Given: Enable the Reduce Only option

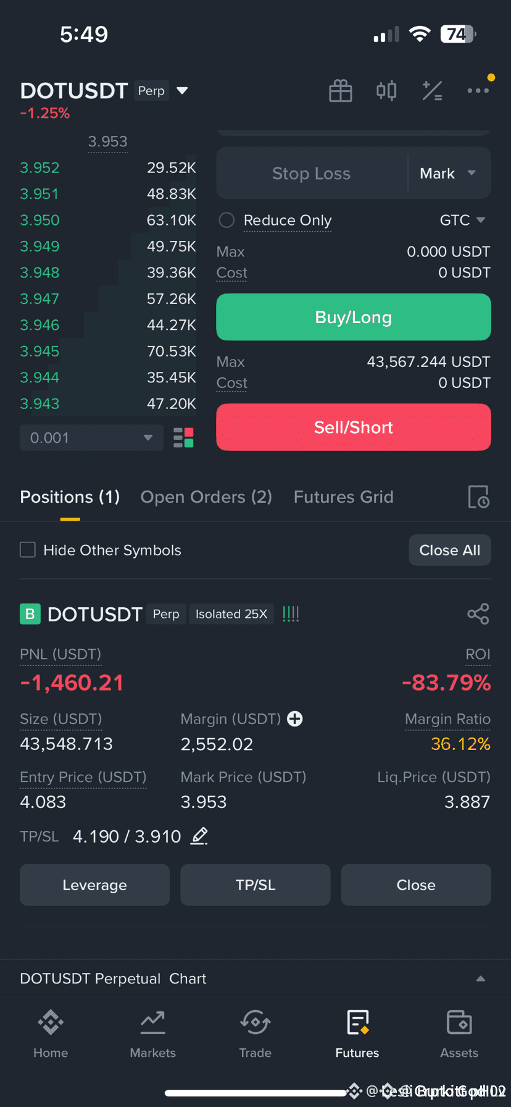Looking at the screenshot, I should [226, 220].
